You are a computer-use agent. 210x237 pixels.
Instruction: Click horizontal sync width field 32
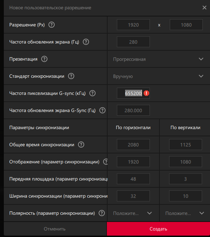[133, 196]
